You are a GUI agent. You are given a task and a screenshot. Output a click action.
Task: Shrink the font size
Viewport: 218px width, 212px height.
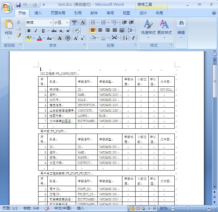point(82,38)
